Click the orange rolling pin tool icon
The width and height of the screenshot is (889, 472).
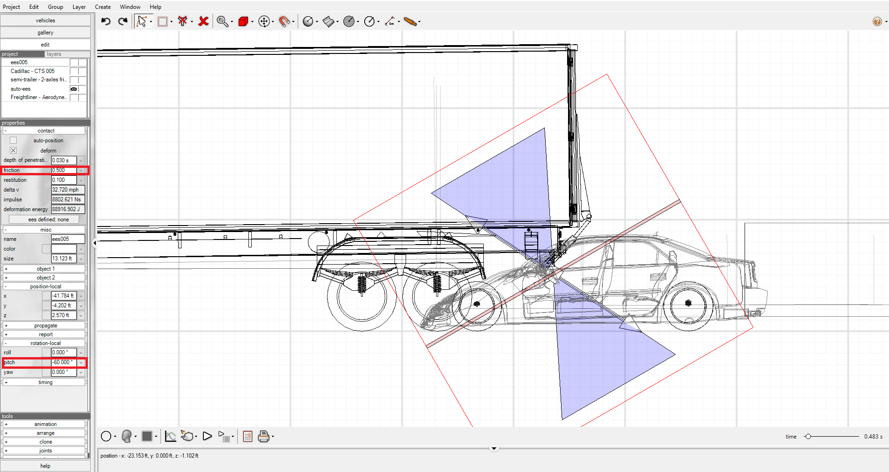[410, 21]
